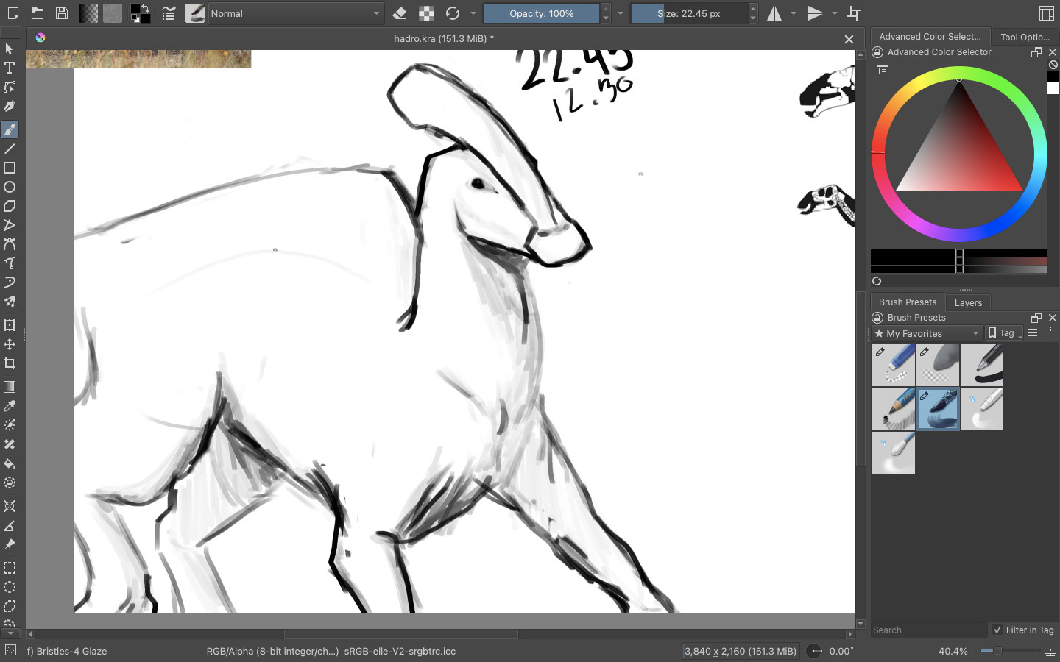Screen dimensions: 1060x662
Task: Select the Smart Patch tool
Action: (10, 444)
